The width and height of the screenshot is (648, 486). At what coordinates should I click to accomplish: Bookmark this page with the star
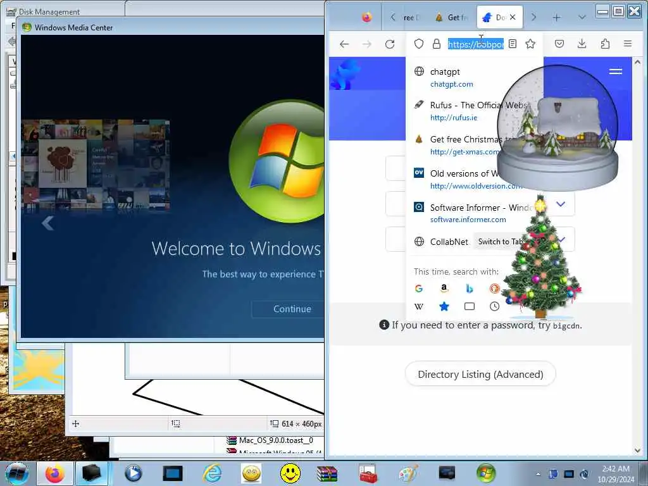click(531, 44)
